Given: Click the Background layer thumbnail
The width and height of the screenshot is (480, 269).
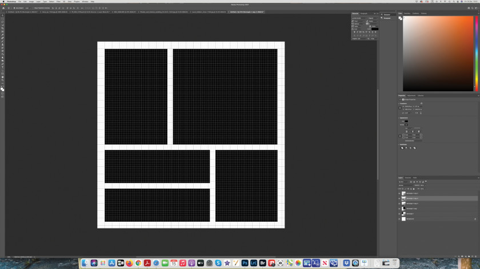Looking at the screenshot, I should click(403, 219).
